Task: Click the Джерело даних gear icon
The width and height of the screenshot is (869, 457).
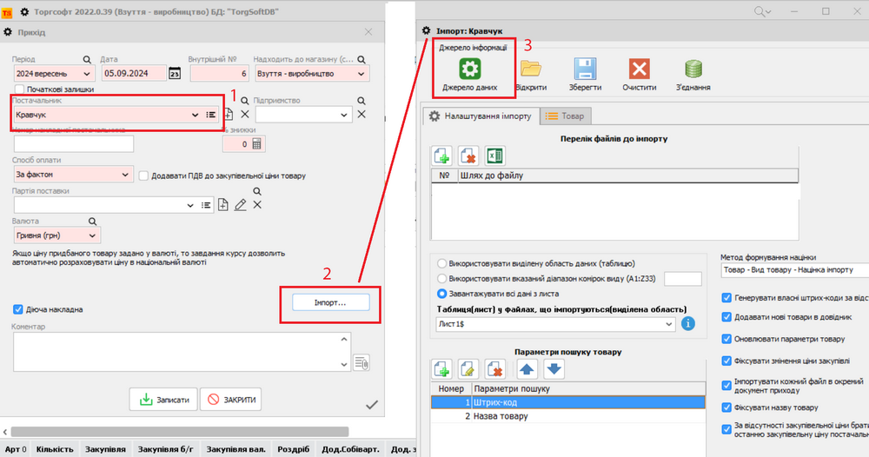Action: point(469,70)
